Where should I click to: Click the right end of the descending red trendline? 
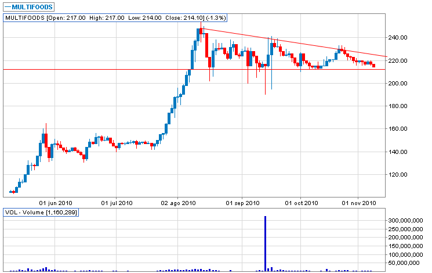(386, 56)
